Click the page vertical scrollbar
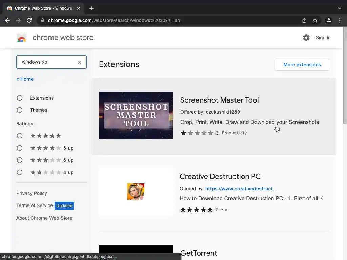Viewport: 347px width, 260px height. [345, 75]
